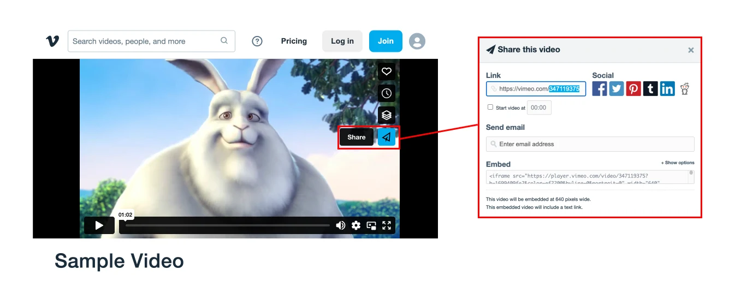Share video on Facebook

click(600, 88)
